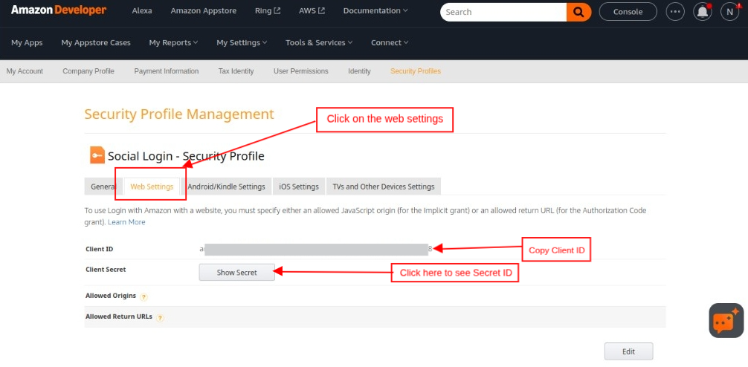Go to My Appstore Cases
Image resolution: width=748 pixels, height=367 pixels.
click(x=96, y=43)
